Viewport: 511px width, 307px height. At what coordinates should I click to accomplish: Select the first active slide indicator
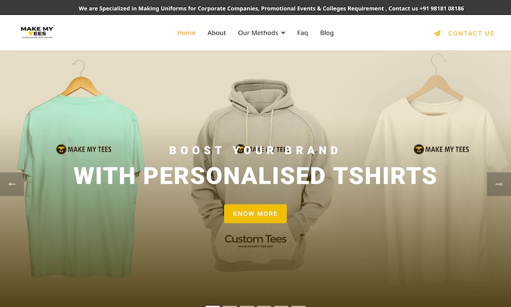(x=212, y=306)
